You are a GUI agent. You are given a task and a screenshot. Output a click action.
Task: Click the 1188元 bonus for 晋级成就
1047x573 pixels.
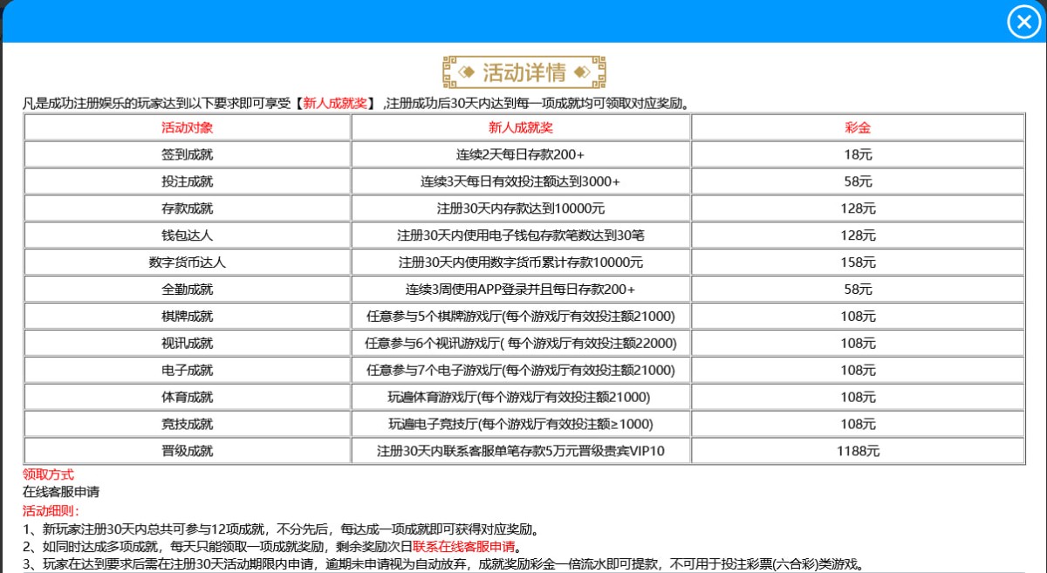[858, 451]
